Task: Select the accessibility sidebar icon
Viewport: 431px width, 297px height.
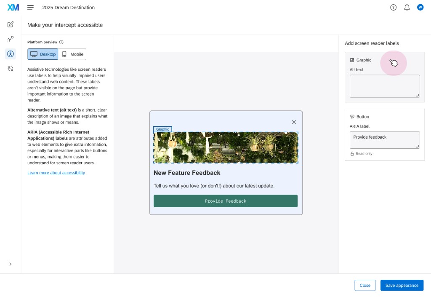Action: [x=10, y=54]
